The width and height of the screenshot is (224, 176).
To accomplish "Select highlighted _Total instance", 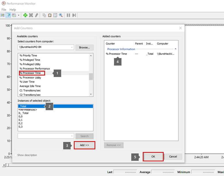I will [56, 106].
